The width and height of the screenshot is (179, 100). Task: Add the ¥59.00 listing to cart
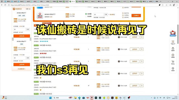[x=142, y=61]
